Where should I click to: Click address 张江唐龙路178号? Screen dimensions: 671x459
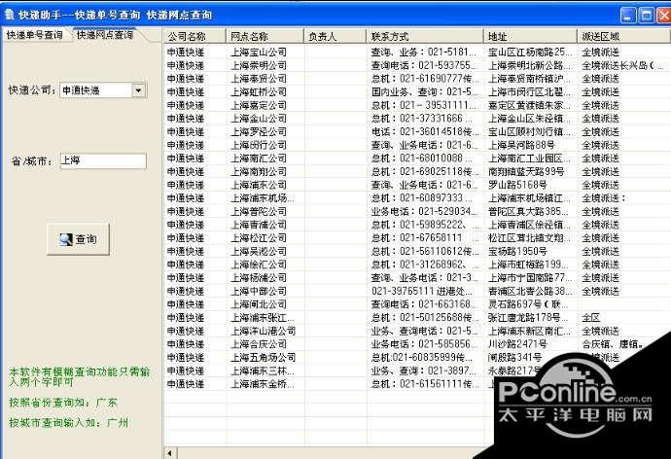tap(528, 317)
